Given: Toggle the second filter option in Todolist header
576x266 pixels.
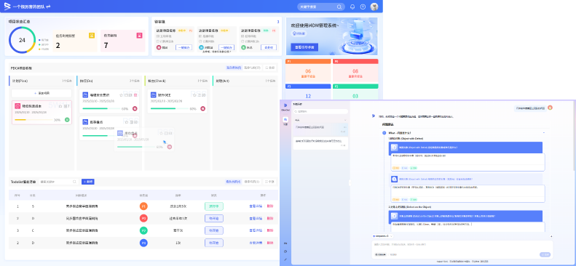Looking at the screenshot, I should pos(252,182).
